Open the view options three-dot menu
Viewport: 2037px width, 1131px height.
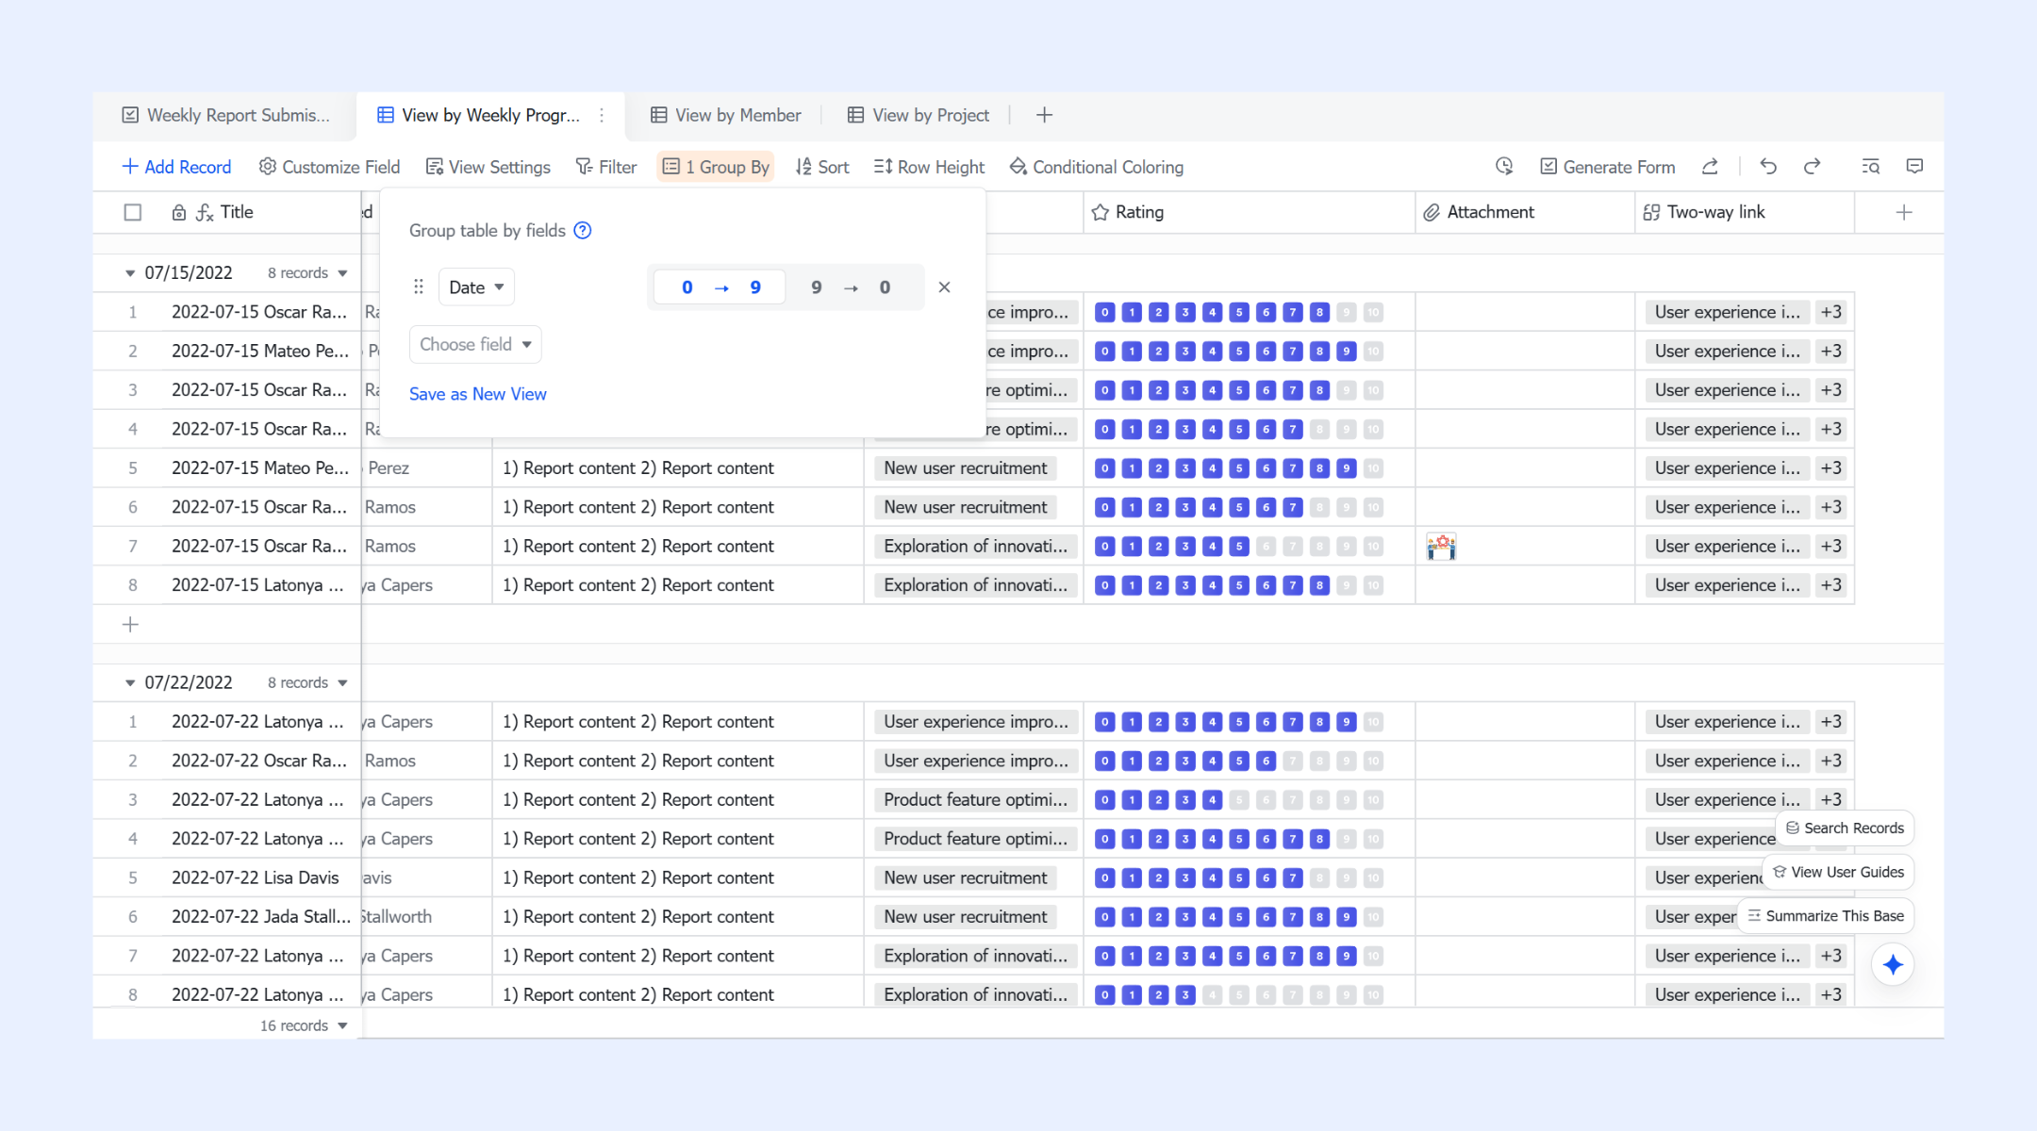coord(602,115)
